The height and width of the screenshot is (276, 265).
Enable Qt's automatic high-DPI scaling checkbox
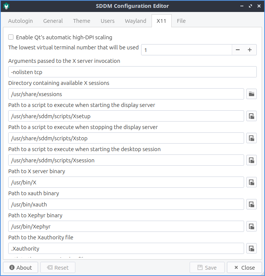(x=11, y=37)
